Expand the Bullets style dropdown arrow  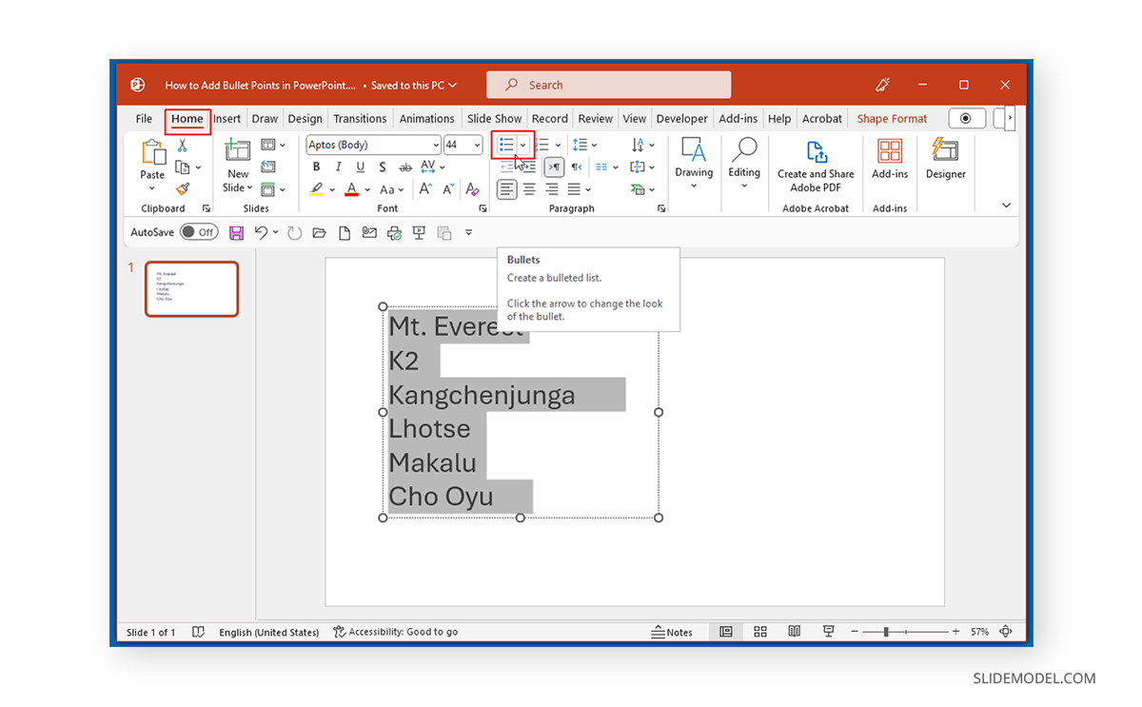(x=523, y=145)
